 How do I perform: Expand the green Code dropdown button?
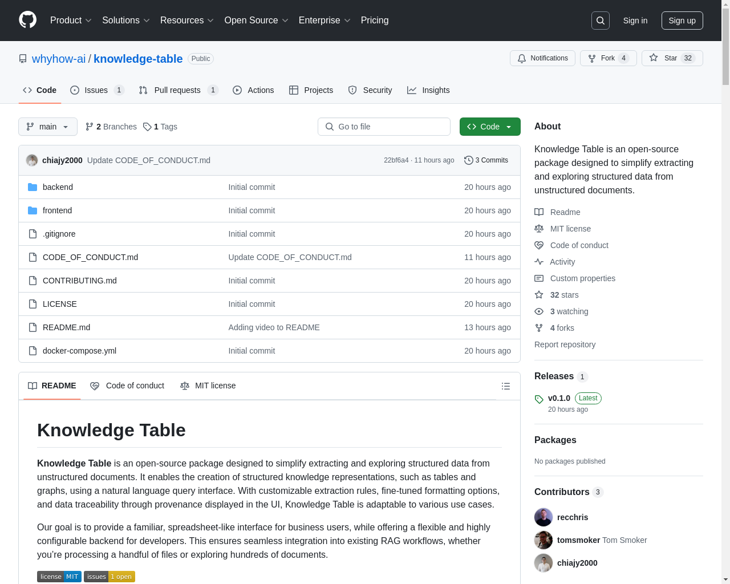(x=490, y=127)
